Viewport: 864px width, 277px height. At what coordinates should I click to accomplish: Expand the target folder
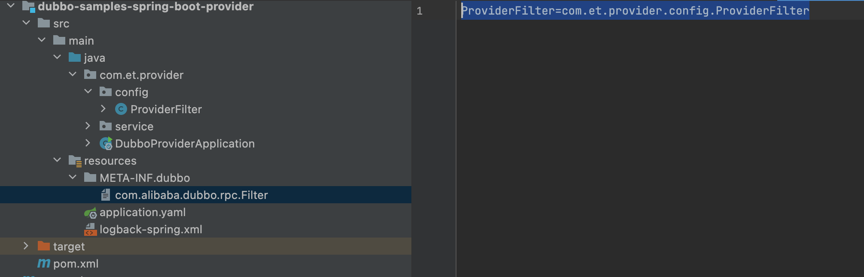26,246
